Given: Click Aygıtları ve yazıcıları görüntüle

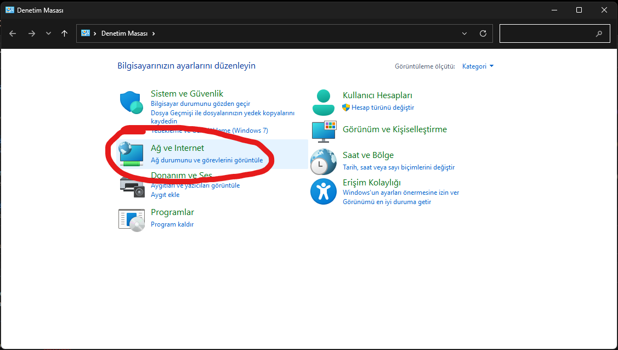Looking at the screenshot, I should point(195,185).
